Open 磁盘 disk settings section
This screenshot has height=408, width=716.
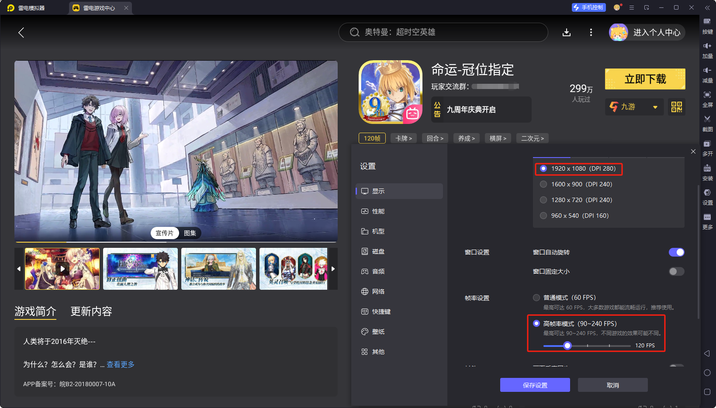point(399,251)
